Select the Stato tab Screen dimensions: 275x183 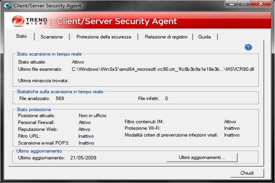coord(22,36)
